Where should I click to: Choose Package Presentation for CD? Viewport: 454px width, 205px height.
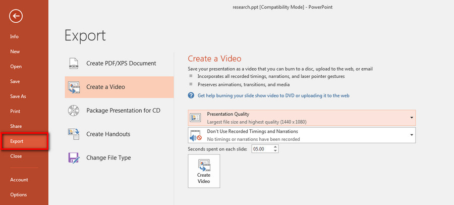[119, 111]
